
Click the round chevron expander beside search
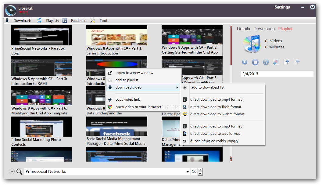pos(12,172)
